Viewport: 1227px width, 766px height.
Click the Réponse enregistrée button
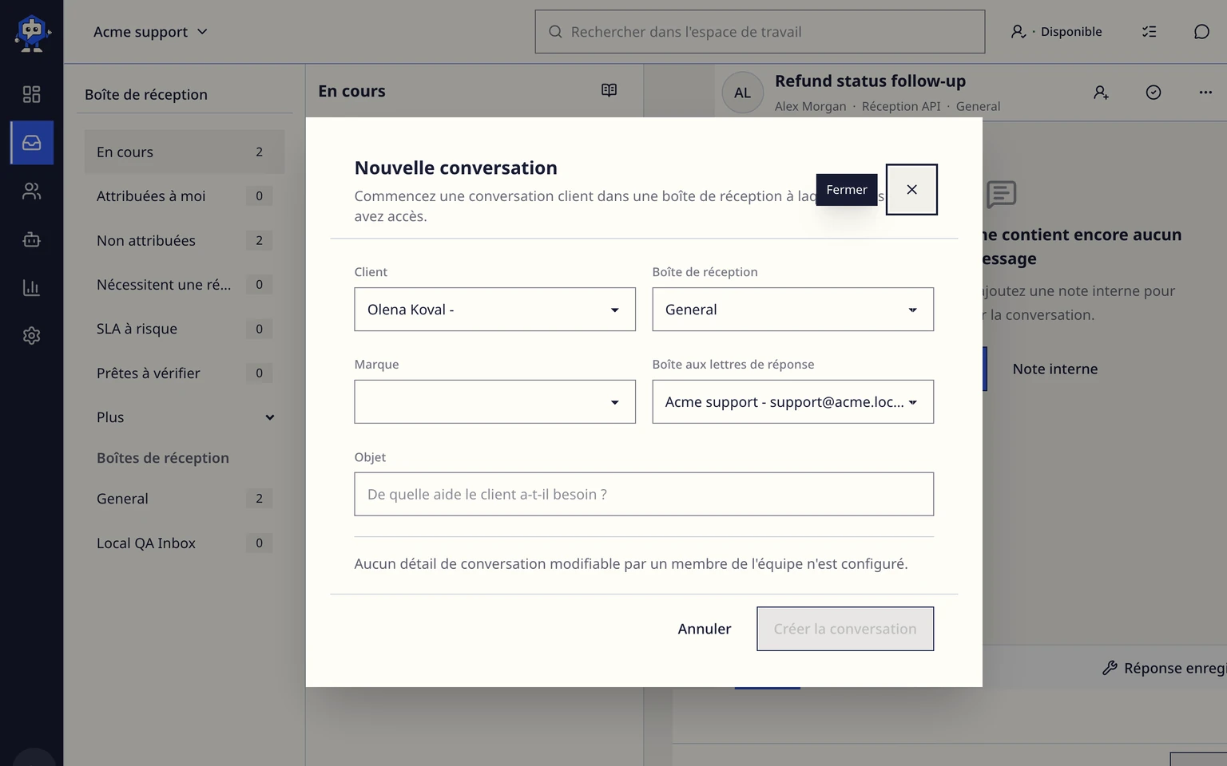(x=1165, y=668)
